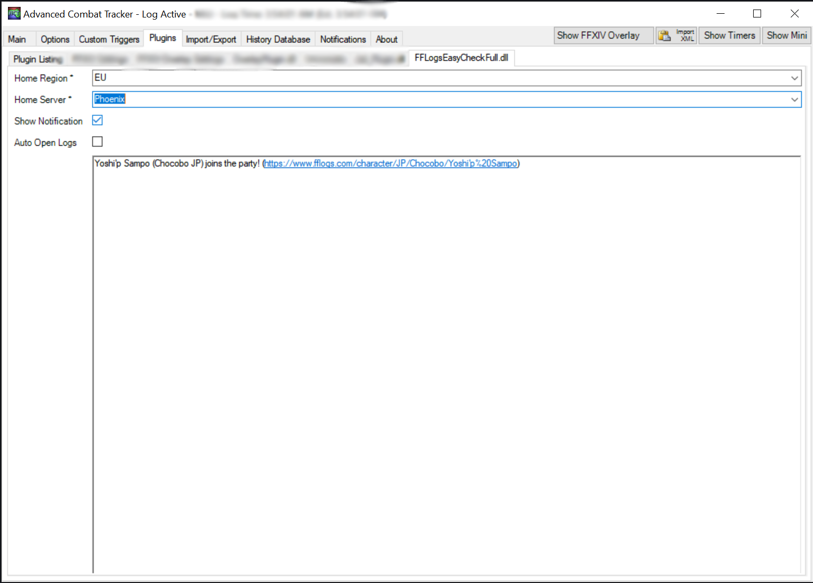Click the Home Server label
The image size is (813, 583).
click(42, 100)
